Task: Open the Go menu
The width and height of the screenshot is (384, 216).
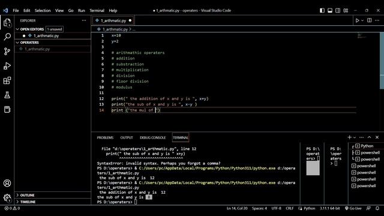Action: click(71, 11)
